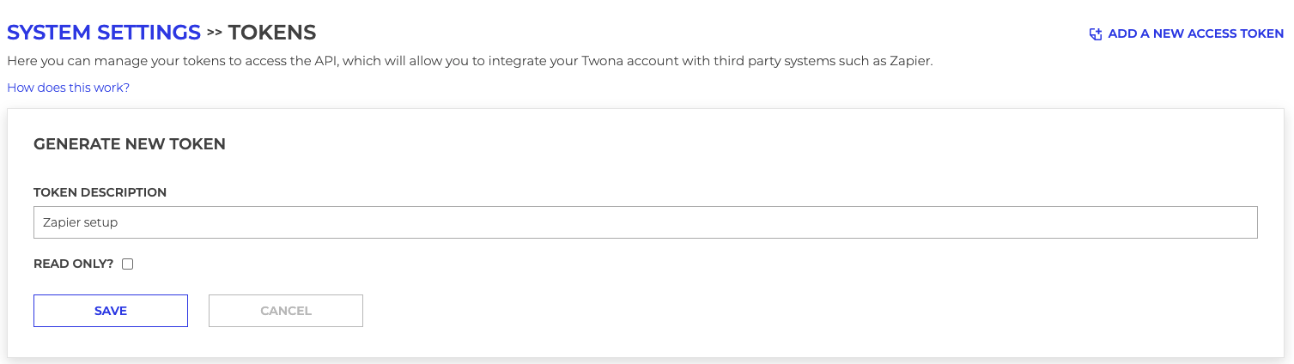Click empty space right of the Cancel button
Viewport: 1294px width, 364px height.
[x=773, y=311]
